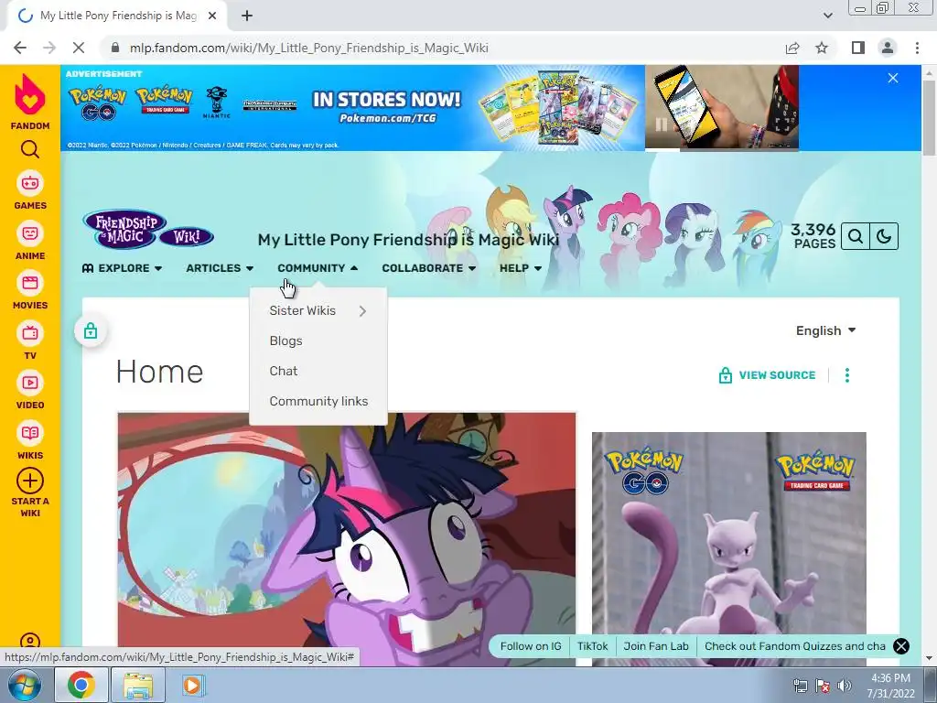Click the volume speaker tray icon
This screenshot has width=937, height=703.
[x=845, y=686]
